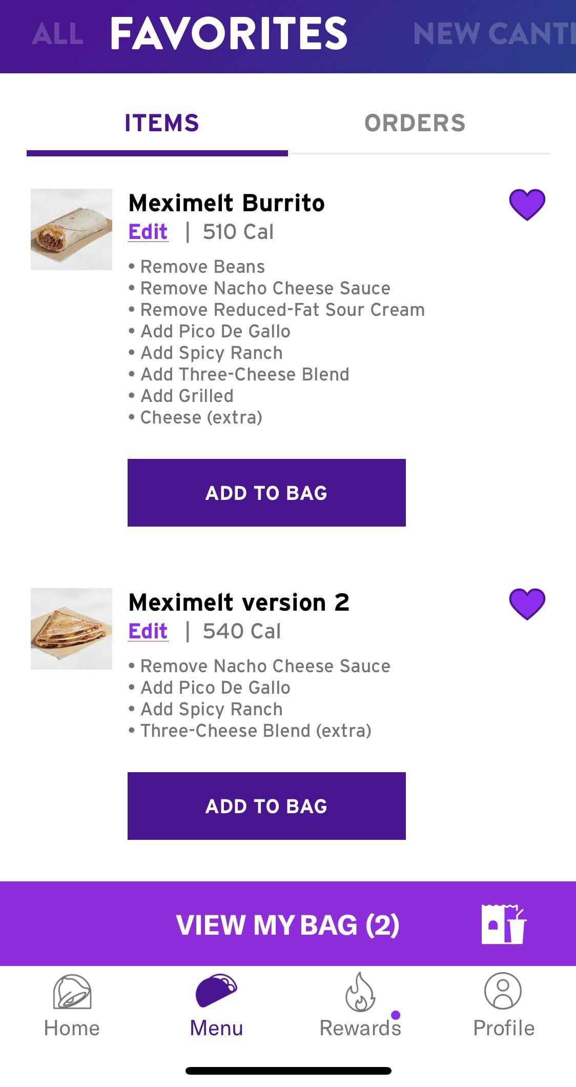Edit the Meximelt version 2 item
The height and width of the screenshot is (1087, 576).
[148, 631]
